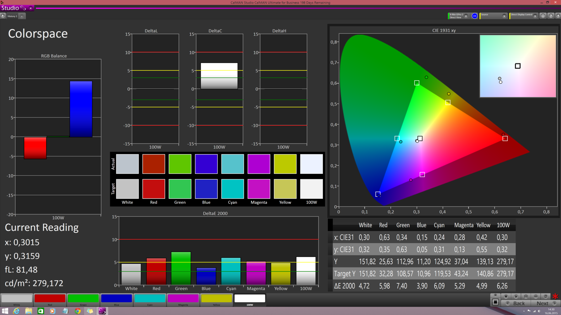This screenshot has width=561, height=315.
Task: Open Chrome from the Windows taskbar
Action: 77,311
